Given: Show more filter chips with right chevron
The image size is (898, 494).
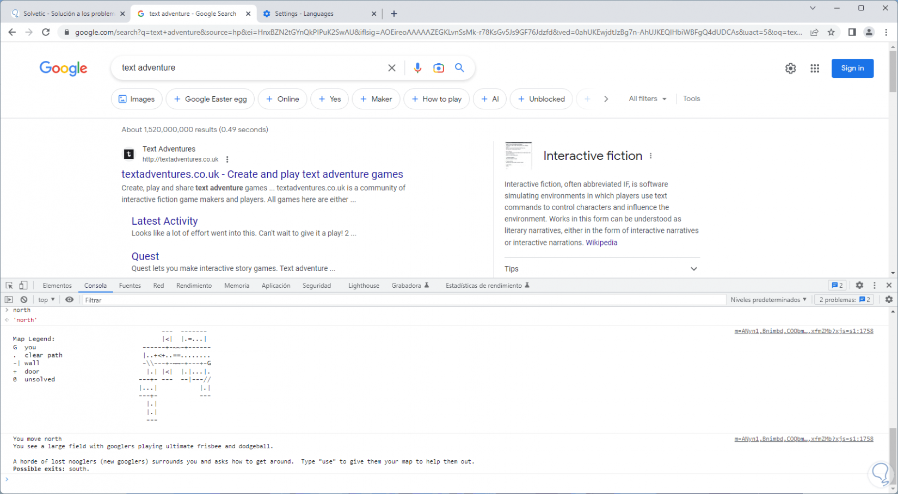Looking at the screenshot, I should coord(606,99).
